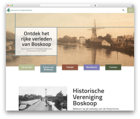This screenshot has height=119, width=140.
Task: Click the black-and-white street photo
Action: 43,98
